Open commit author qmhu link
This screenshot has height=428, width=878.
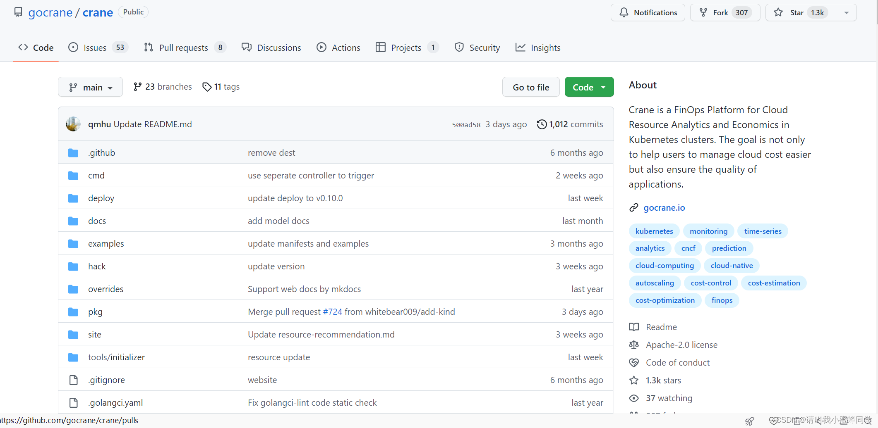99,124
